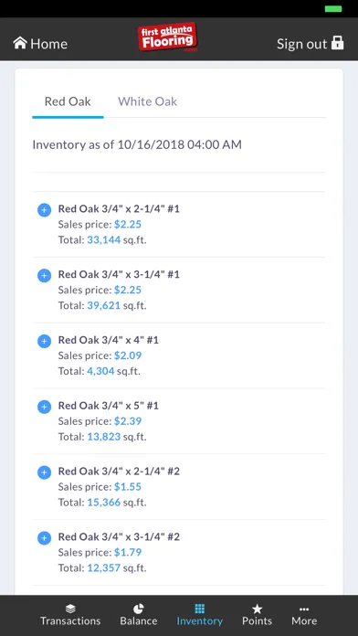Viewport: 358px width, 636px height.
Task: Click the $2.25 sales price of 2-1/4" #1
Action: click(128, 224)
